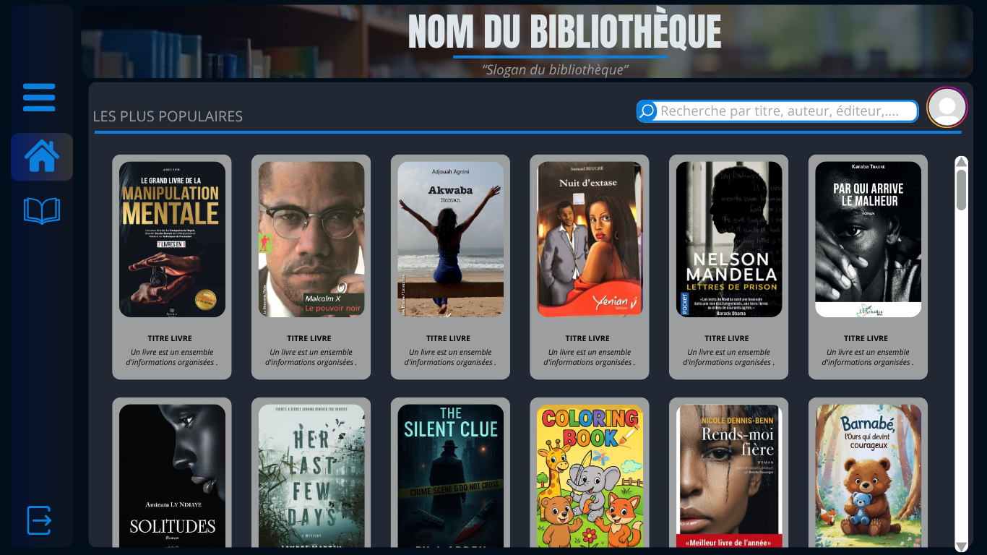987x555 pixels.
Task: Select Nelson Mandela Lettres de prison cover
Action: (x=729, y=239)
